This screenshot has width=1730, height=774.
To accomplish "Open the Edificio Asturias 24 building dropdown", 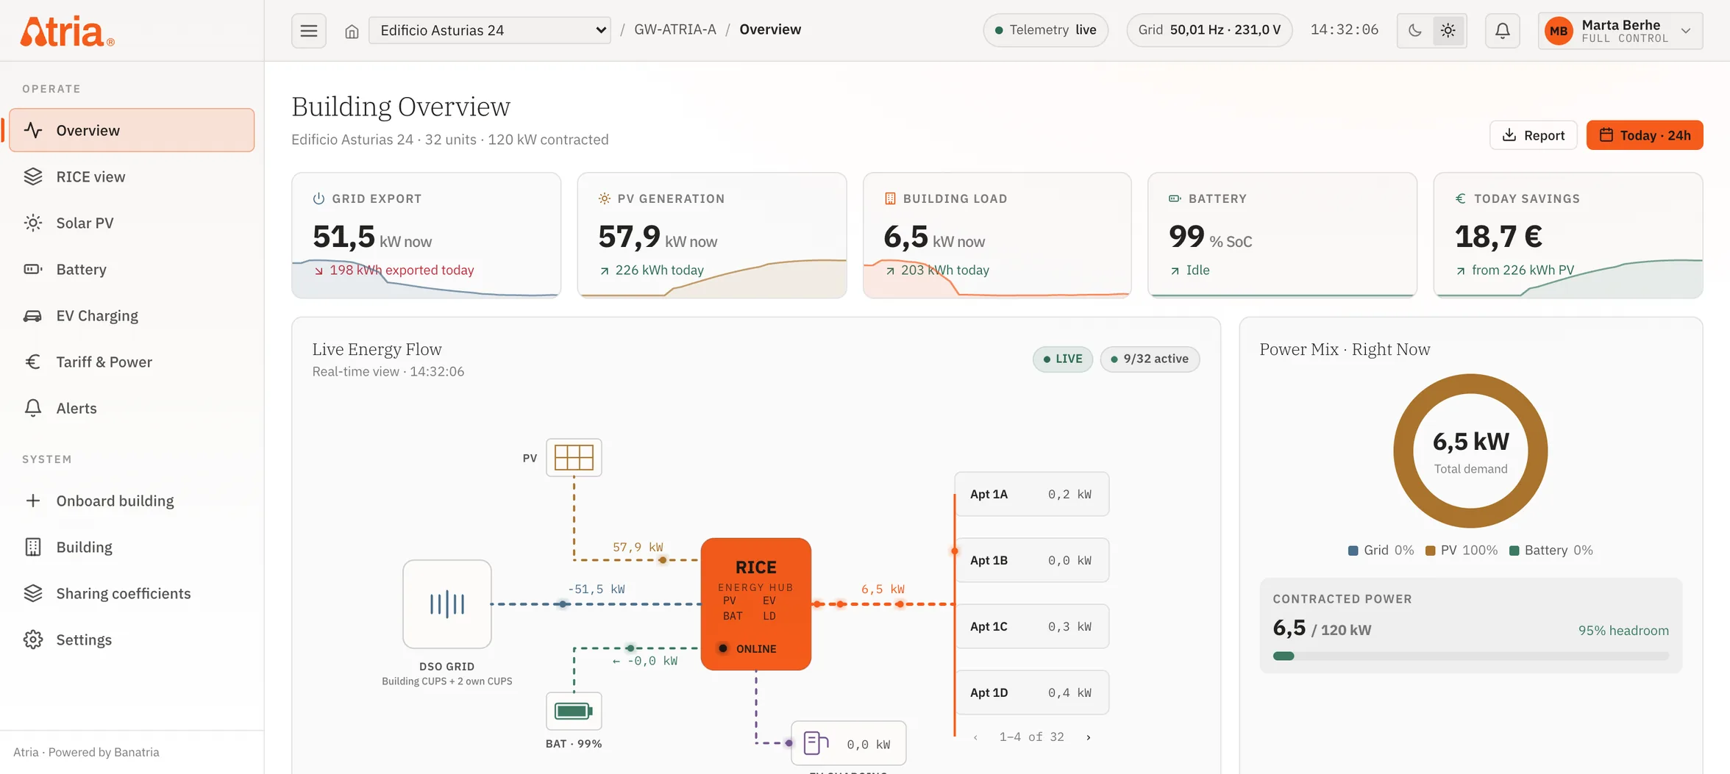I will pyautogui.click(x=489, y=30).
